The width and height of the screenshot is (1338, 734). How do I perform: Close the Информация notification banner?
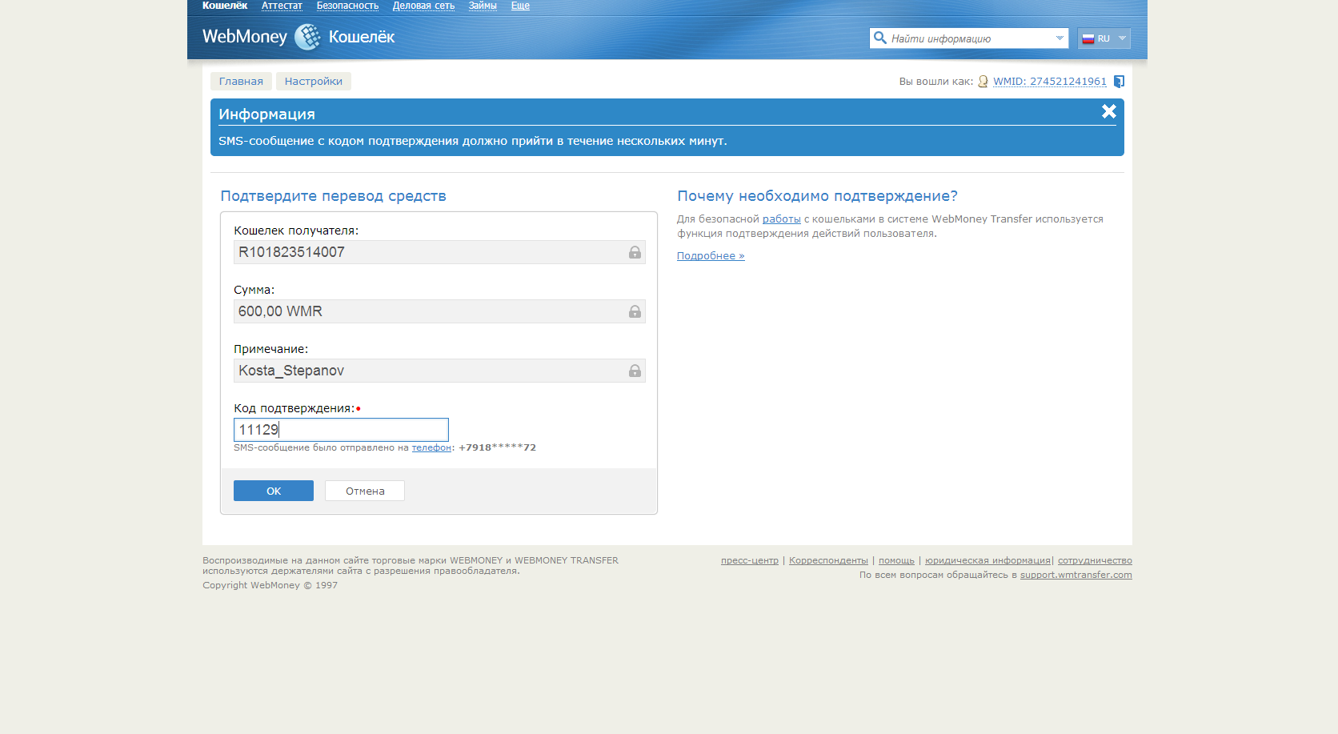pyautogui.click(x=1108, y=111)
